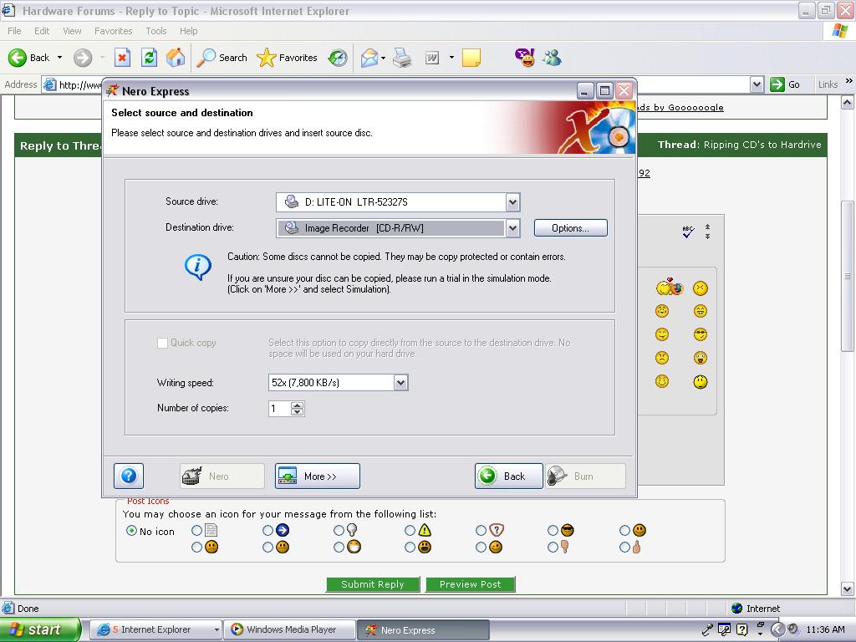
Task: Select the thumbs down post icon radio
Action: [x=553, y=547]
